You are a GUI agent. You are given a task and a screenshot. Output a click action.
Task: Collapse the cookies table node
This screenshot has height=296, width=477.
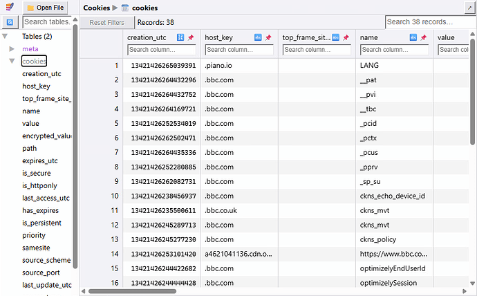(12, 61)
